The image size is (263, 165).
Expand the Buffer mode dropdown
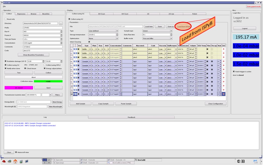tap(158, 38)
